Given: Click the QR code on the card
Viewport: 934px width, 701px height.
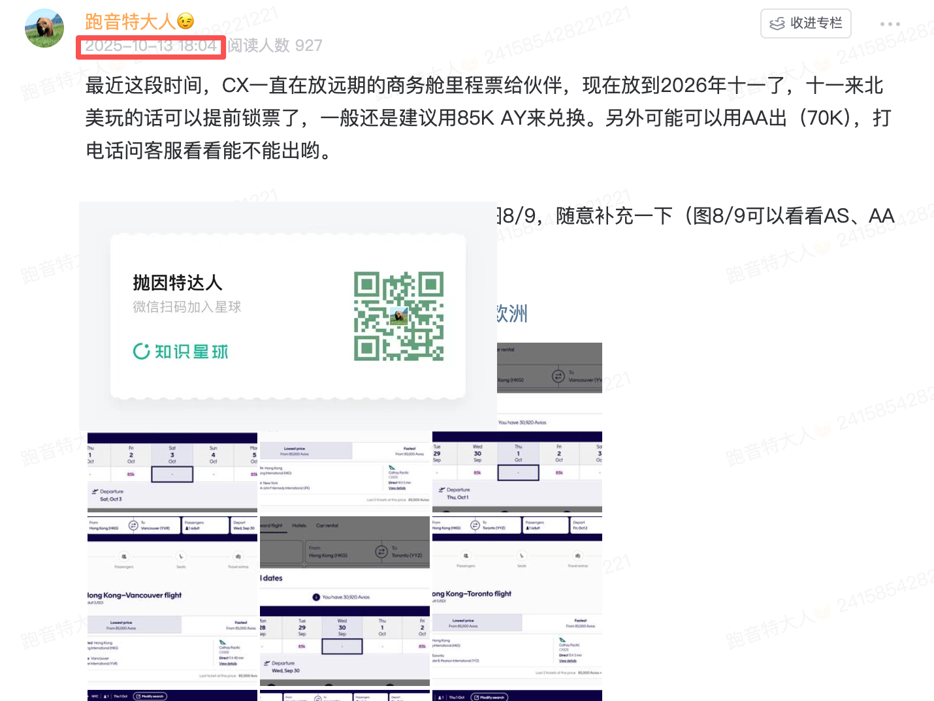Looking at the screenshot, I should [x=398, y=317].
